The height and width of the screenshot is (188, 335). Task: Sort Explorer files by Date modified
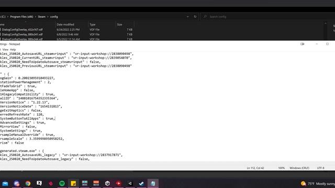point(65,25)
